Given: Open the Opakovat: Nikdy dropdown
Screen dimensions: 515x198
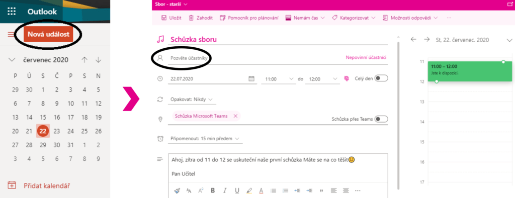Looking at the screenshot, I should coord(192,99).
